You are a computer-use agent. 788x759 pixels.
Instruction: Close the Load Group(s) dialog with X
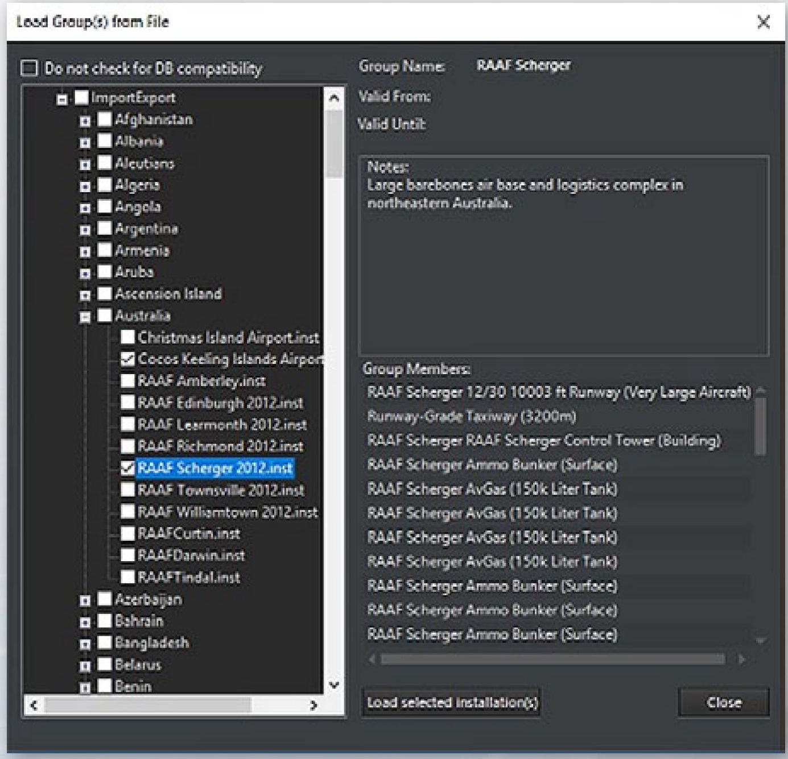click(764, 22)
